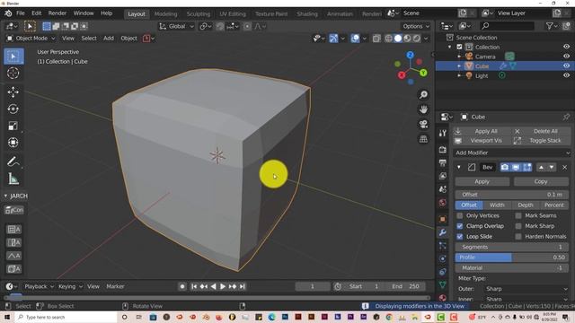The width and height of the screenshot is (575, 323).
Task: Open the Outer miter type dropdown
Action: 526,289
